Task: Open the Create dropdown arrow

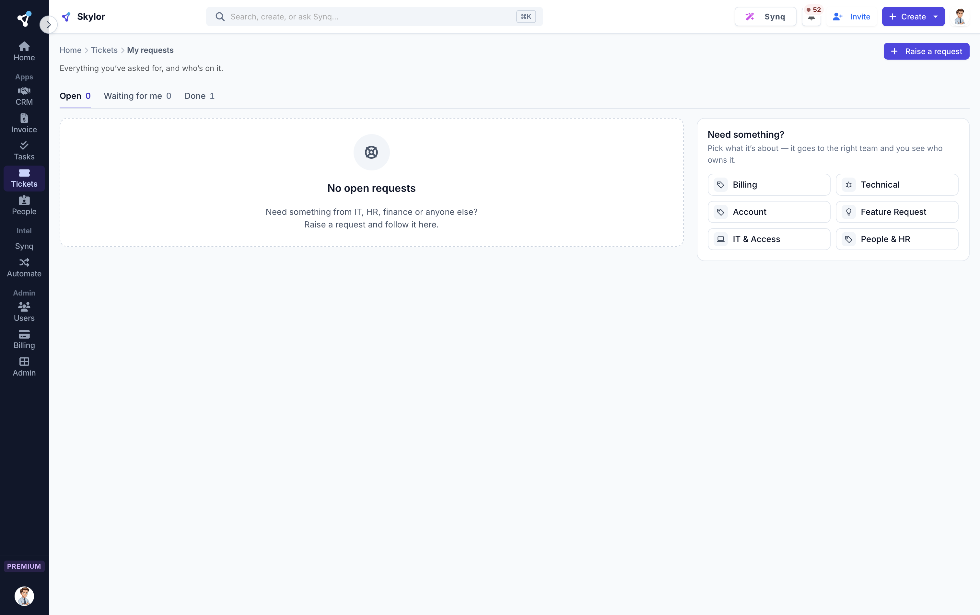Action: coord(936,17)
